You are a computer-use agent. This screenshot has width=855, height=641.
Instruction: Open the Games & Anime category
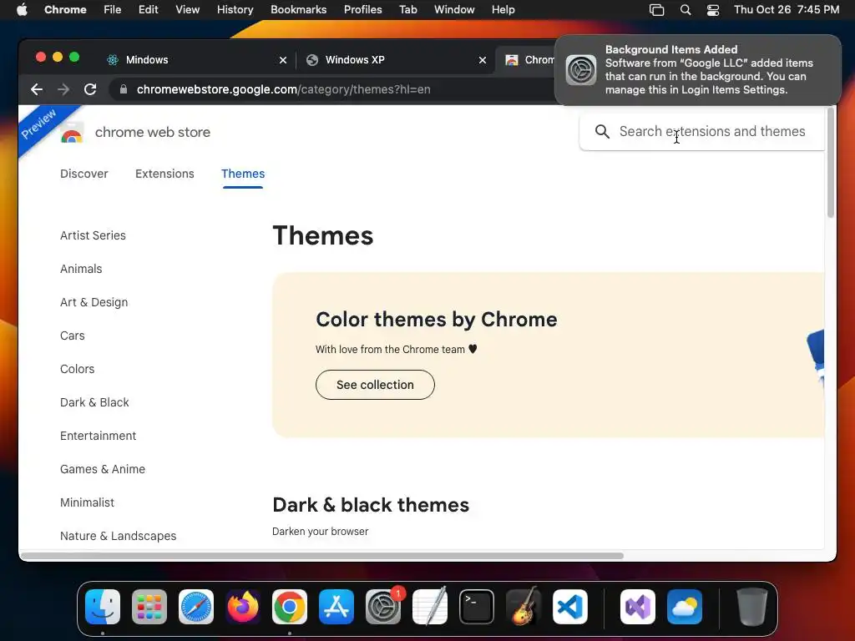pos(103,469)
